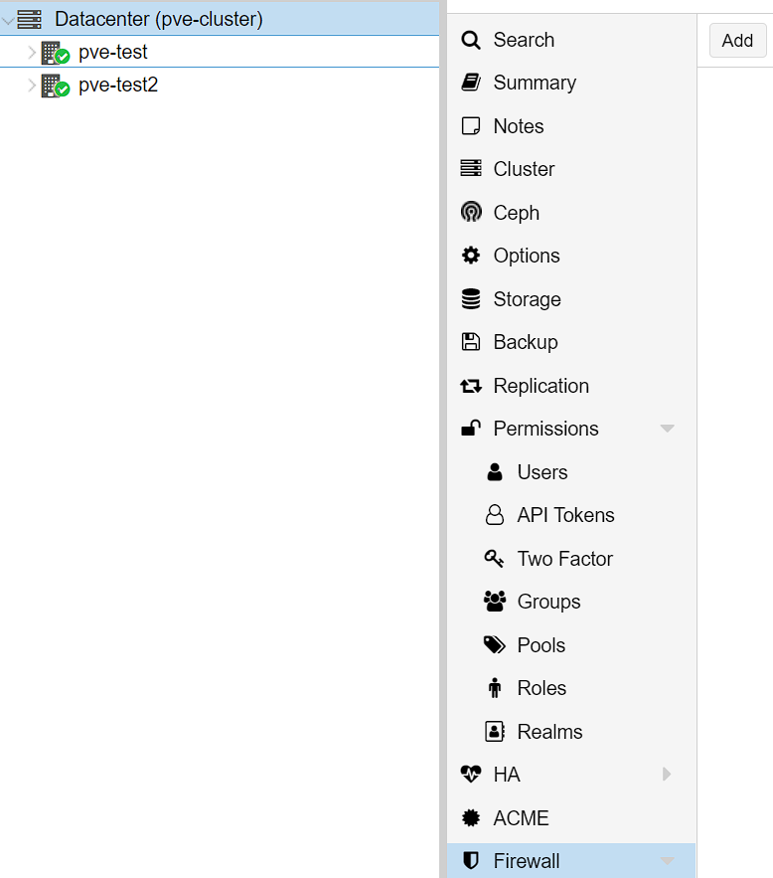
Task: Collapse the Permissions submenu arrow
Action: tap(667, 429)
